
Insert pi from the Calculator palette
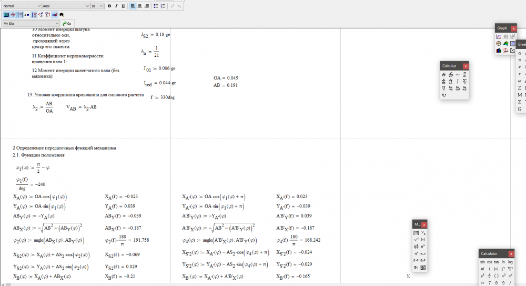(482, 282)
